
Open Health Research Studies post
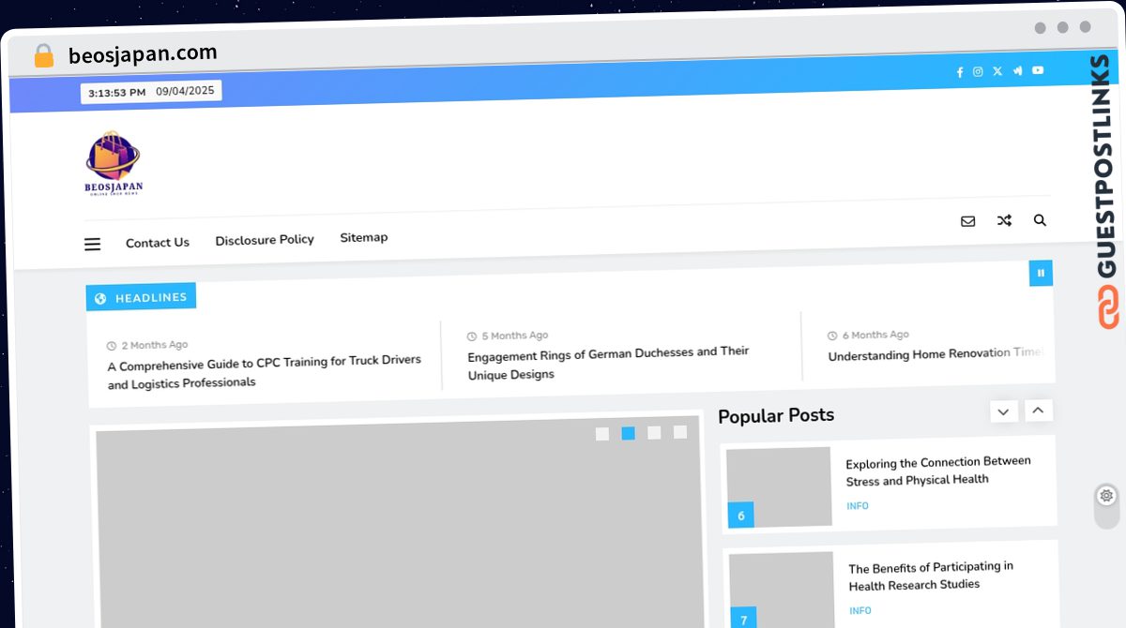tap(931, 576)
